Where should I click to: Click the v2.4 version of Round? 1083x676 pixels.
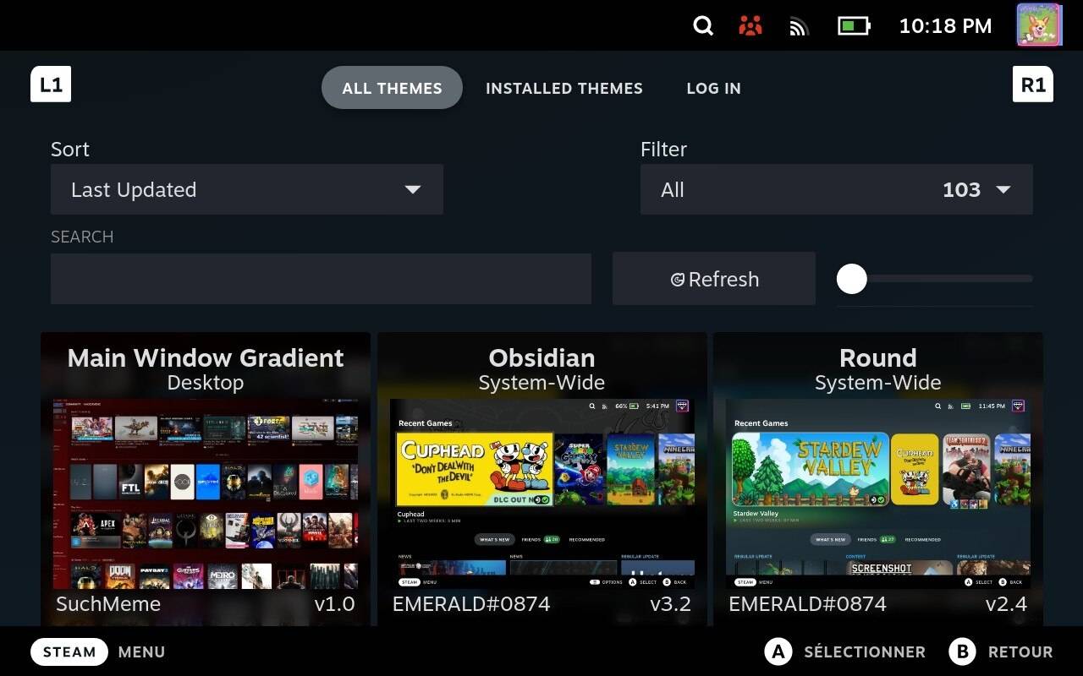pyautogui.click(x=1007, y=604)
